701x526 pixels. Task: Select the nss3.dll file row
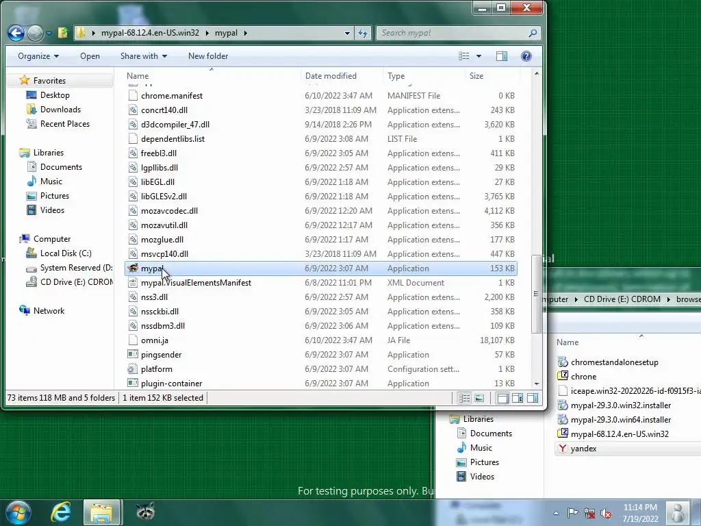click(320, 297)
